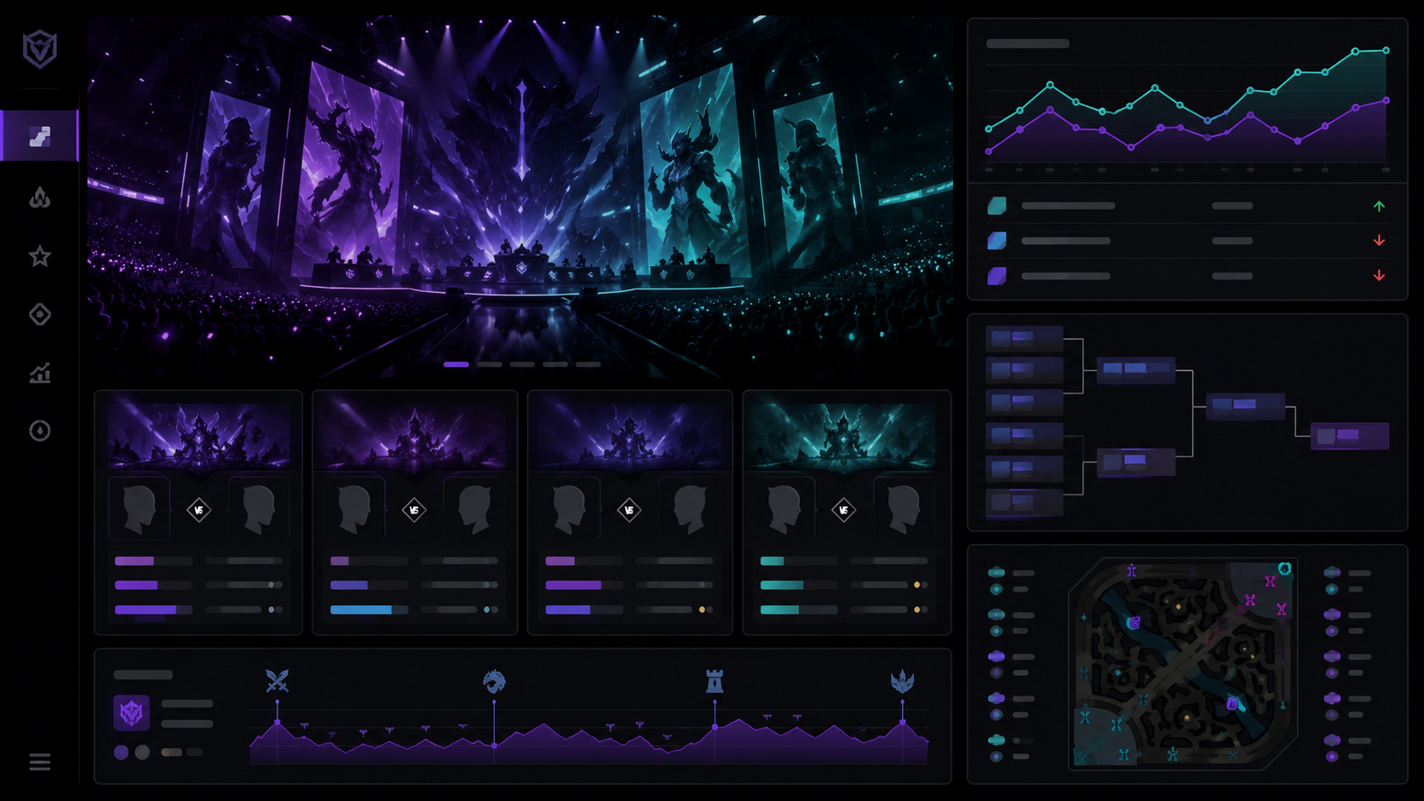Open the hero banner arena image
Screen dimensions: 1424x801
tap(520, 196)
